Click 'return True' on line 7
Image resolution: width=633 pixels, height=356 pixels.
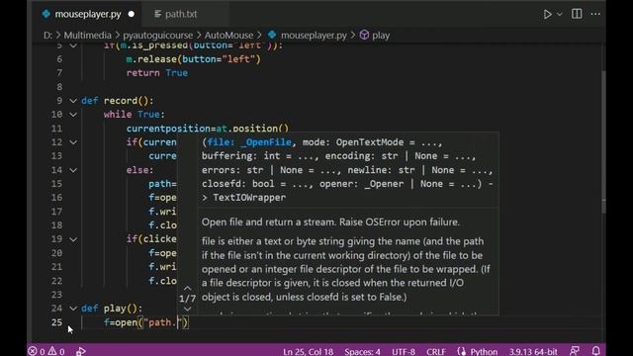(157, 73)
